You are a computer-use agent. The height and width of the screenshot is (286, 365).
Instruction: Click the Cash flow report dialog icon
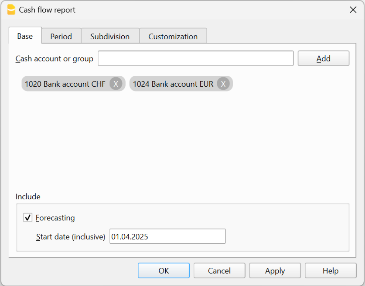coord(11,10)
